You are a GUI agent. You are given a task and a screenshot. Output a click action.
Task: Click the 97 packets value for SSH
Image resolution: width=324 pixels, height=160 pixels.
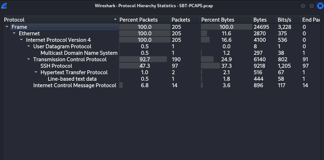174,66
